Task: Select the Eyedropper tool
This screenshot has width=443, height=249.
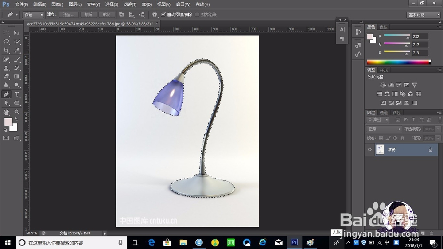Action: point(17,51)
